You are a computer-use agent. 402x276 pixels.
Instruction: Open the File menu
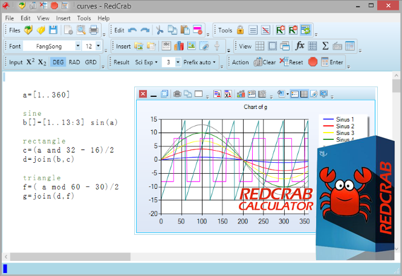point(10,18)
